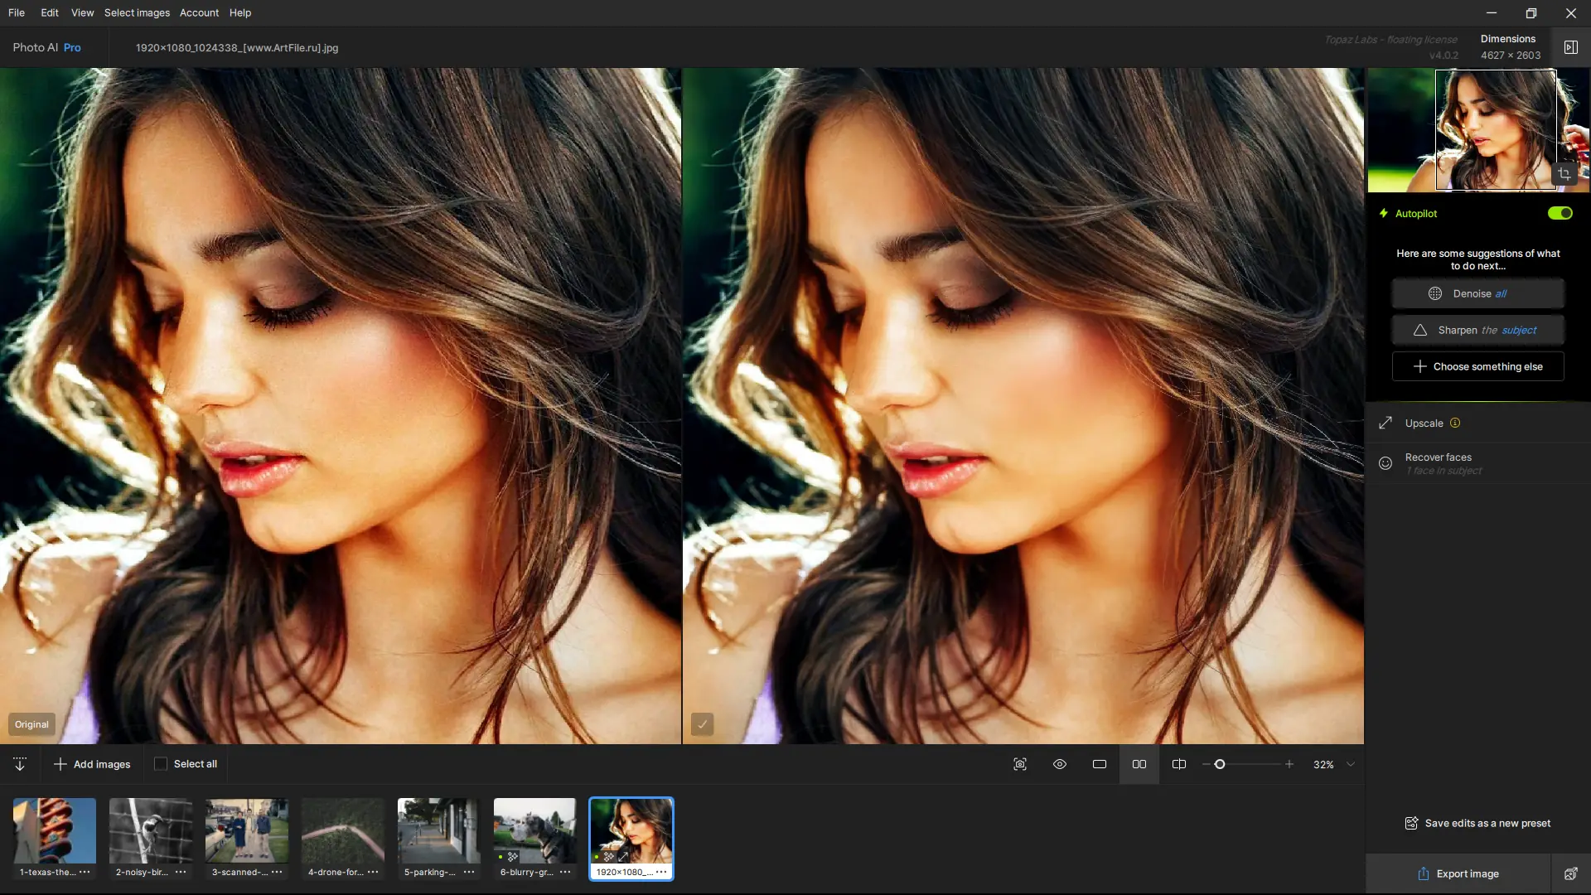Click the zoom in plus icon
The height and width of the screenshot is (895, 1591).
pos(1289,764)
